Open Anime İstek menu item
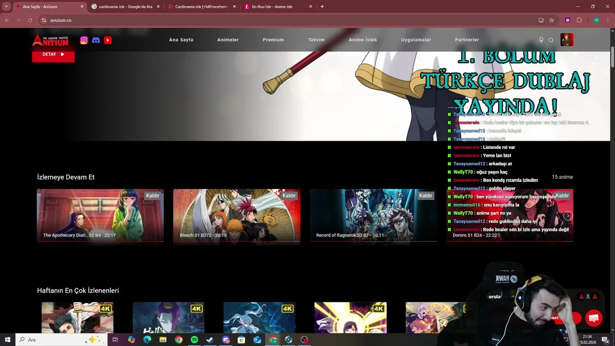Image resolution: width=615 pixels, height=346 pixels. (363, 40)
